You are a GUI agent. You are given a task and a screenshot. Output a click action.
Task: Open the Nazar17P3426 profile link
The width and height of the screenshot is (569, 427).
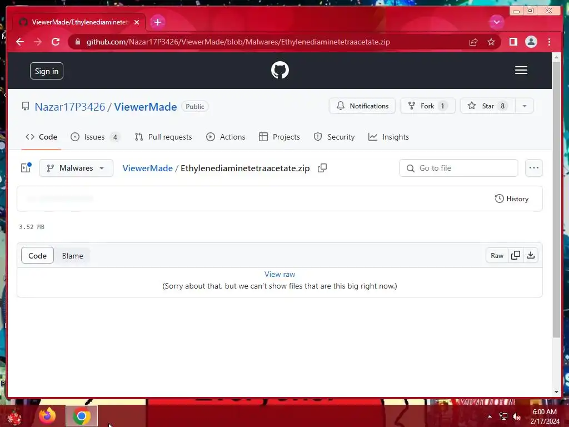69,106
